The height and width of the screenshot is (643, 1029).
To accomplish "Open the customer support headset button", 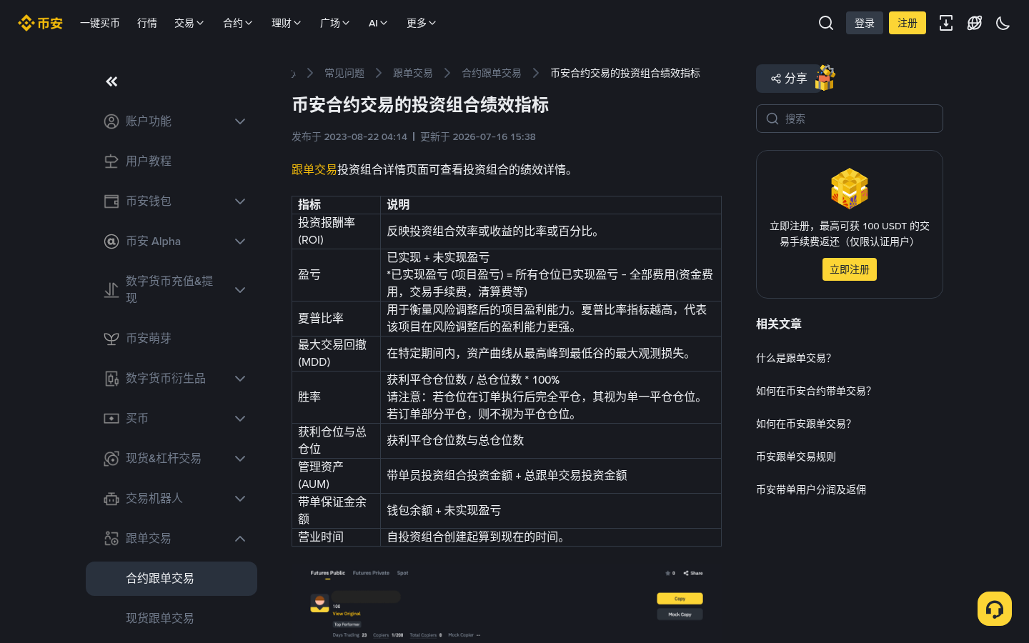I will point(995,609).
